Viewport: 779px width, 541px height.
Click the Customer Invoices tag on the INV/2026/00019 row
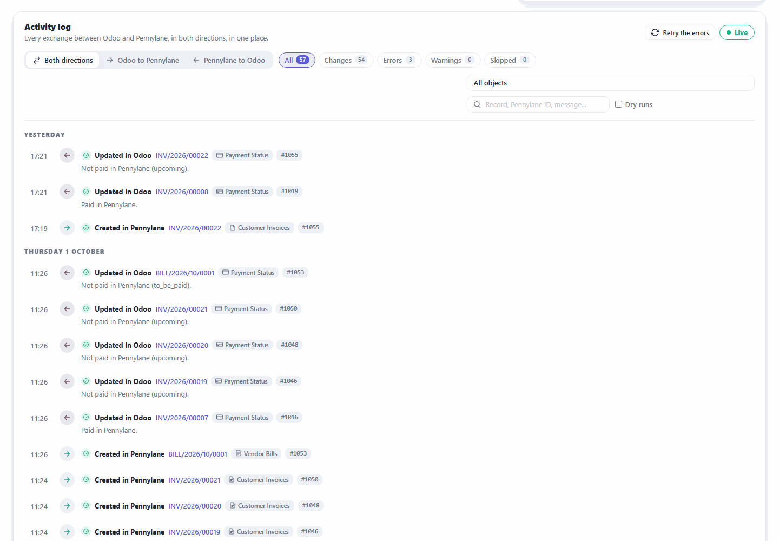(x=259, y=532)
